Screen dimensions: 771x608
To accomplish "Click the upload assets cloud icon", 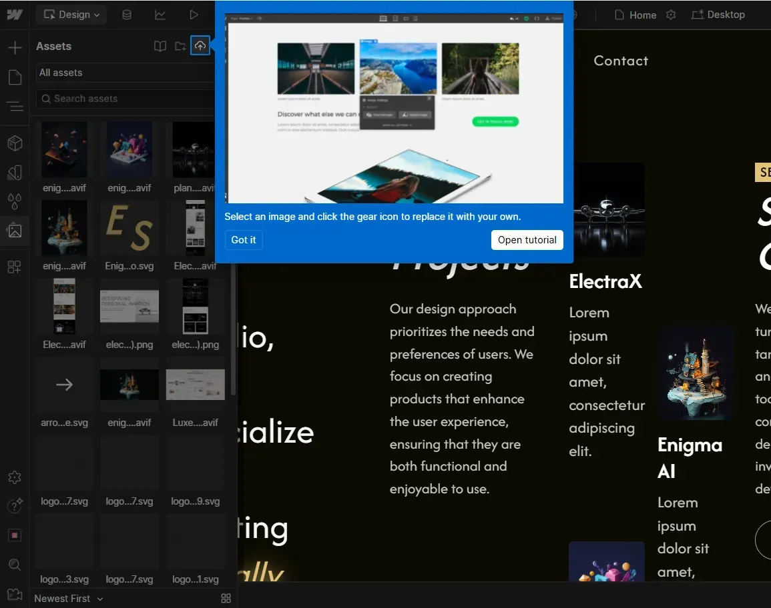I will tap(200, 46).
